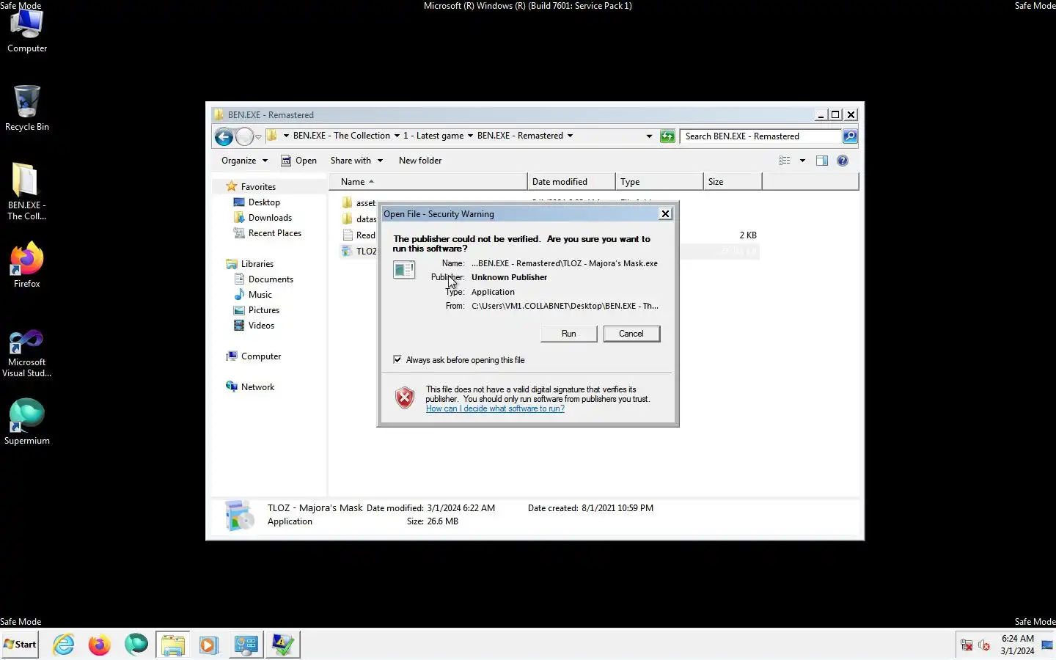Select Favorites in the navigation pane

pos(251,187)
